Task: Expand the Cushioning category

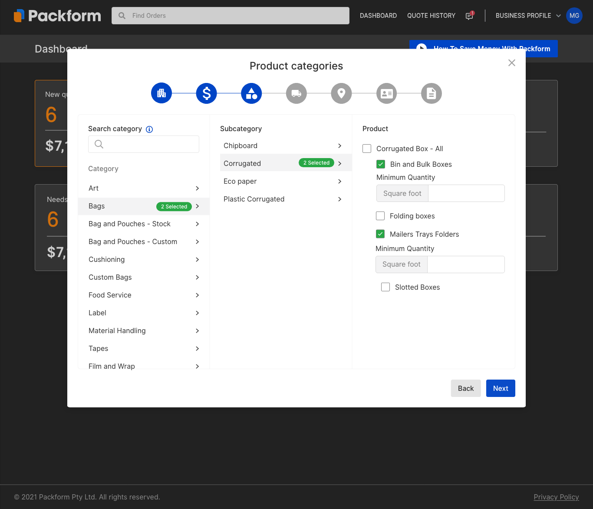Action: click(x=143, y=259)
